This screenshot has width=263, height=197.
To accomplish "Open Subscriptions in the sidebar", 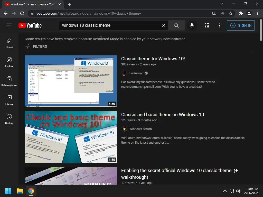I will (9, 81).
